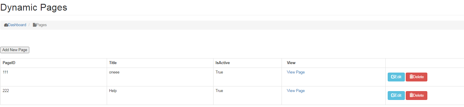Click the Add New Page button
This screenshot has width=464, height=107.
pyautogui.click(x=15, y=50)
